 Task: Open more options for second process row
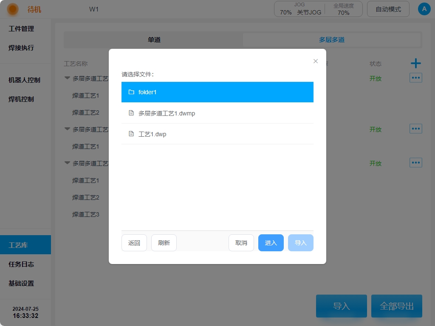point(415,129)
